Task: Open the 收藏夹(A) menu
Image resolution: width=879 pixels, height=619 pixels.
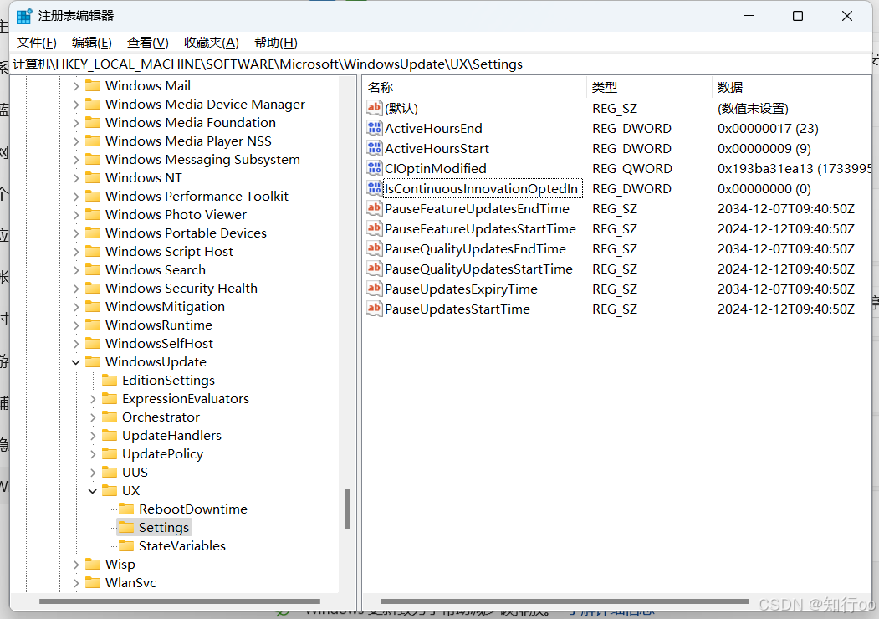Action: tap(212, 43)
